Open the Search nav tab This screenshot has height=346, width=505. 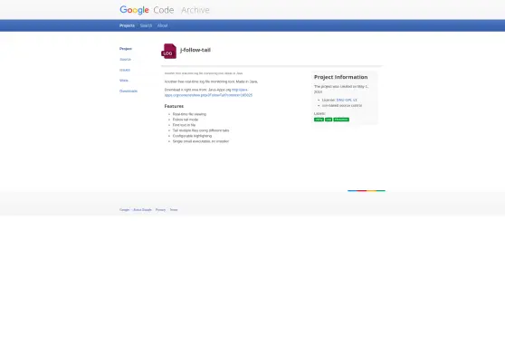click(x=146, y=25)
